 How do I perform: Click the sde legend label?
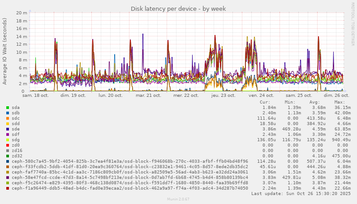pyautogui.click(x=16, y=129)
